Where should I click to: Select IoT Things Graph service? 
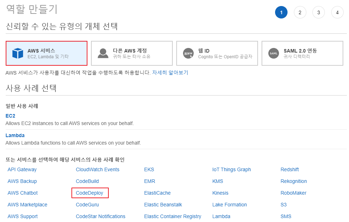click(x=231, y=169)
